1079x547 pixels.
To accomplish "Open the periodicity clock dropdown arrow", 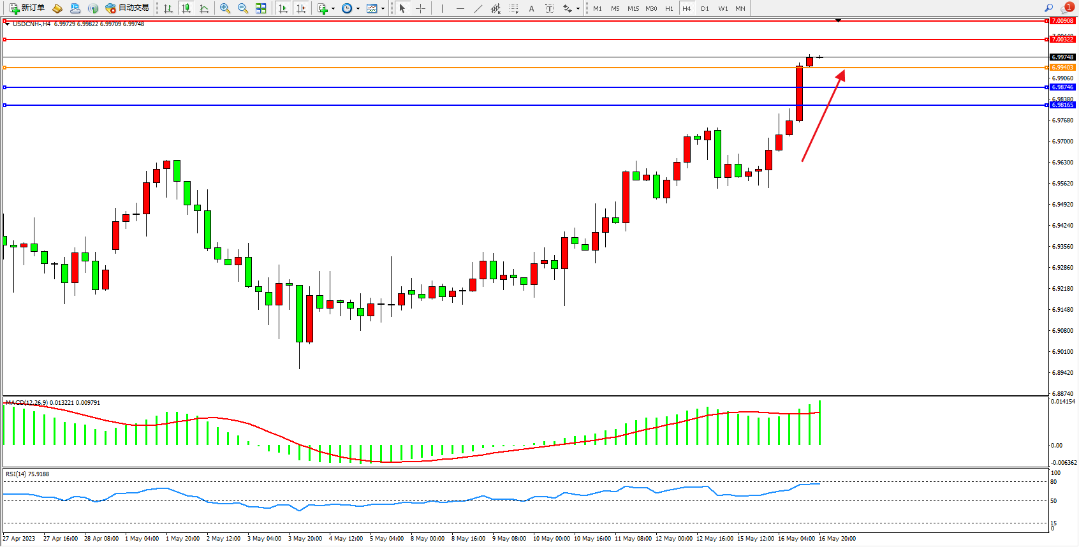I will pos(358,9).
